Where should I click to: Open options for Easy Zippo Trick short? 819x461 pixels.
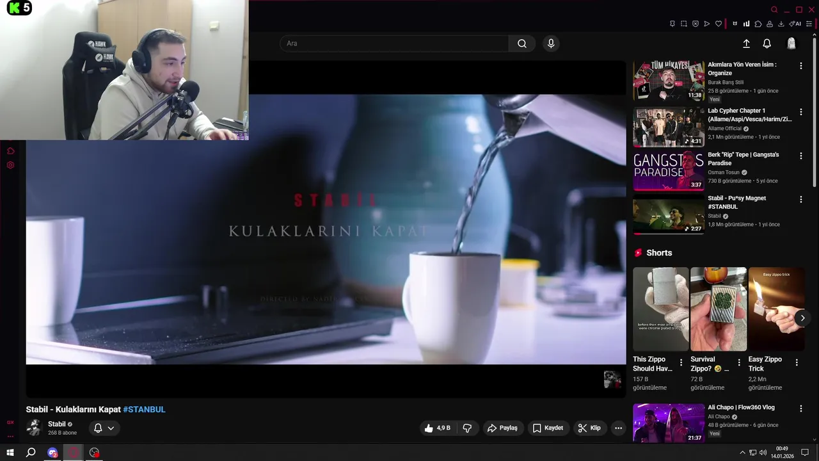point(797,362)
